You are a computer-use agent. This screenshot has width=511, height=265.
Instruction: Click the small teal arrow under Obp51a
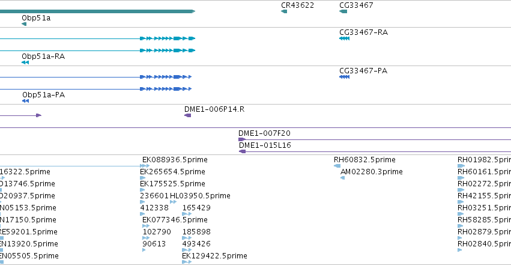click(x=24, y=24)
